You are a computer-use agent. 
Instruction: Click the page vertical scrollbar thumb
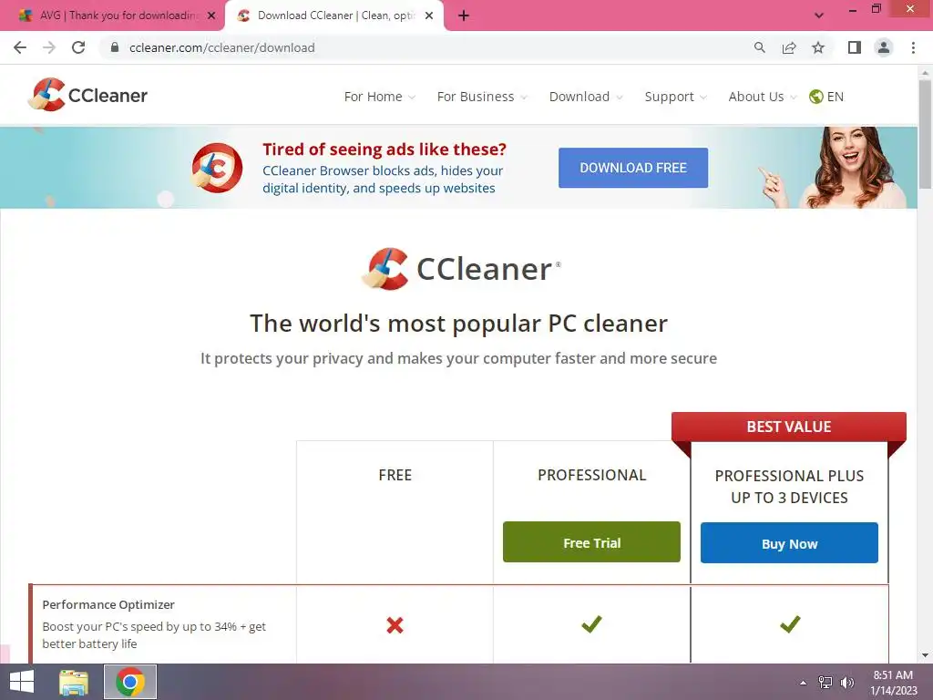click(x=925, y=135)
